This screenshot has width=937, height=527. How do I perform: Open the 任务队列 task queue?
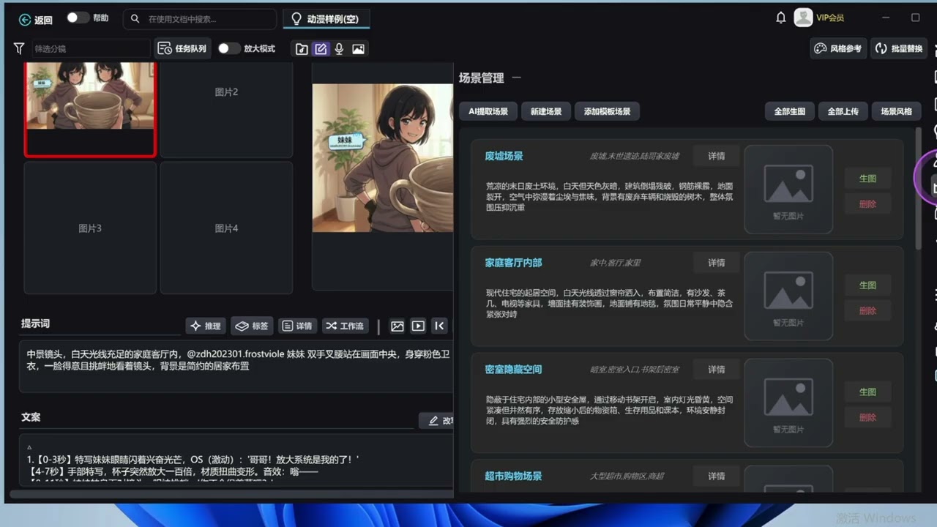click(183, 48)
